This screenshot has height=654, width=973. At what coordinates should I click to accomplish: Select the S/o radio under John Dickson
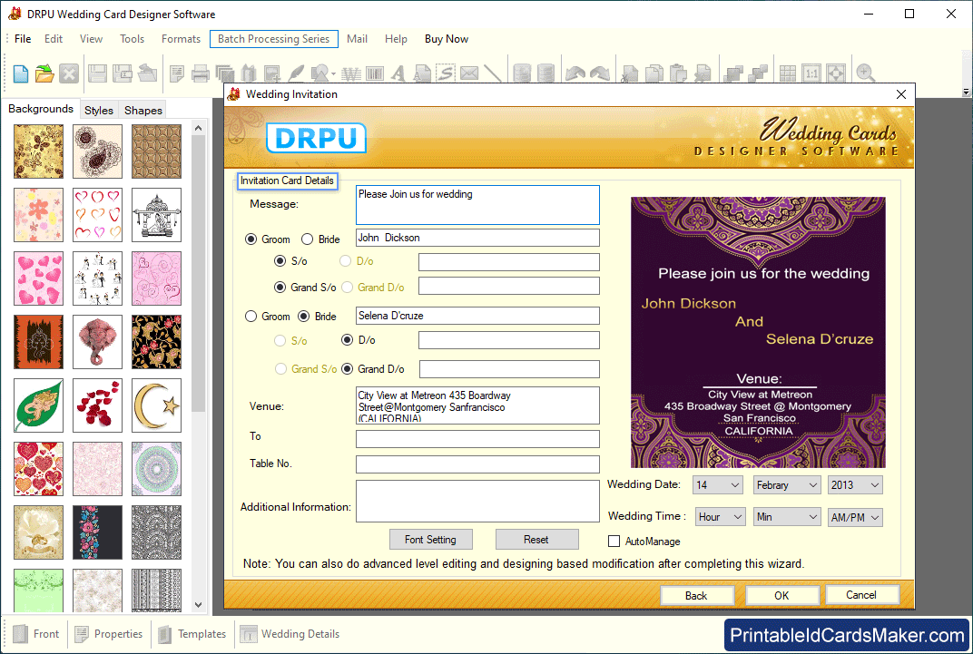click(x=280, y=261)
